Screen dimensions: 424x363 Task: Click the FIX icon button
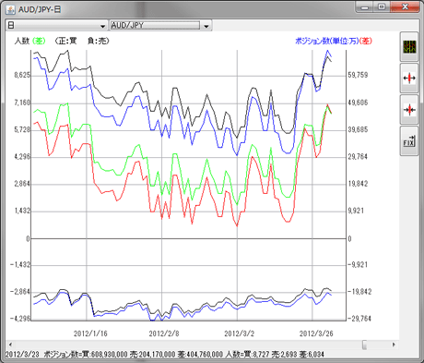409,141
